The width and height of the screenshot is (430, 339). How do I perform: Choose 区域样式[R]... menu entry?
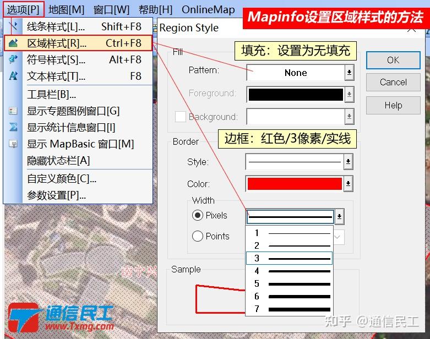point(78,43)
